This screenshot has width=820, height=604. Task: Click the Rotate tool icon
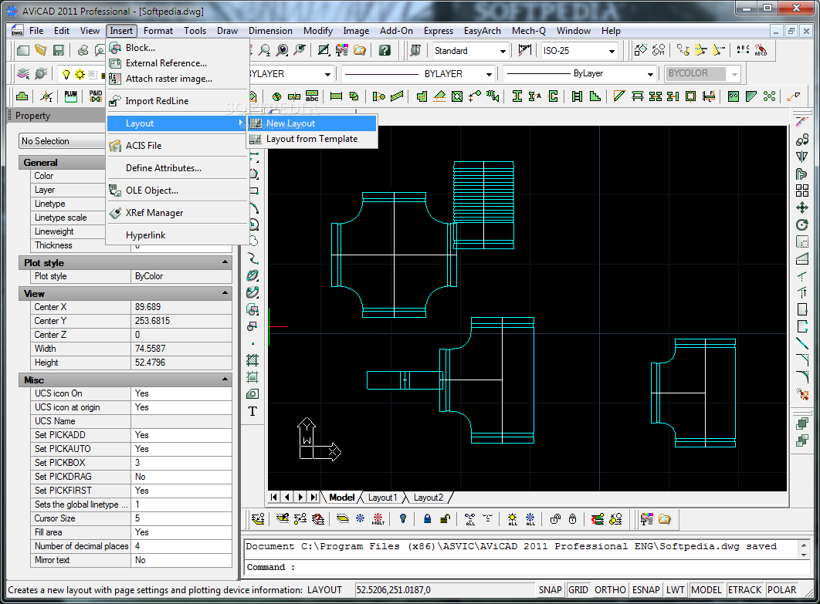[801, 225]
